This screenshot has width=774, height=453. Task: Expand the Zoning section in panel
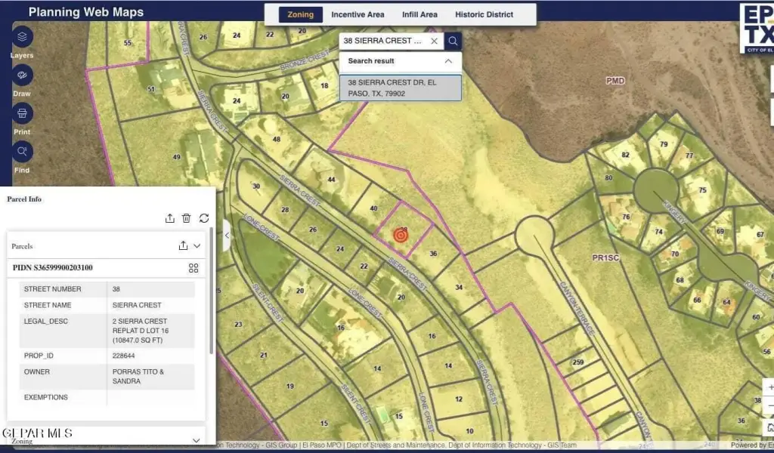[x=197, y=440]
